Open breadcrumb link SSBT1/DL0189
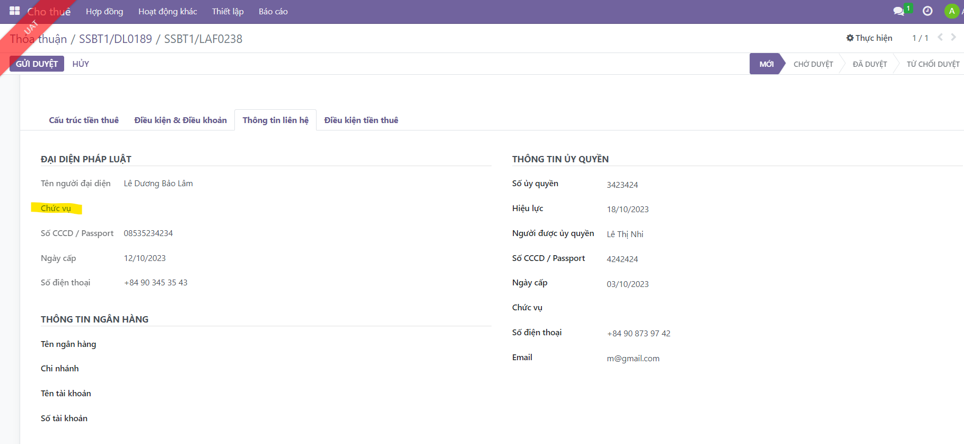Viewport: 964px width, 444px height. (116, 39)
